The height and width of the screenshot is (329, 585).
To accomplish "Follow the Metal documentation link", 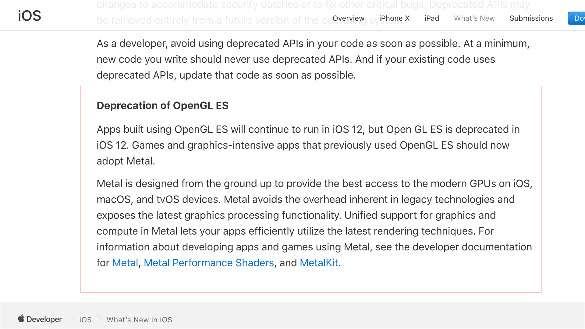I will point(125,263).
